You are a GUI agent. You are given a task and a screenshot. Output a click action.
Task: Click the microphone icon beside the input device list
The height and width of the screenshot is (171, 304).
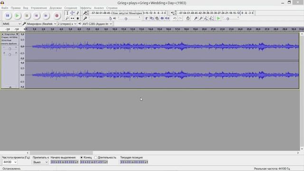pos(24,24)
